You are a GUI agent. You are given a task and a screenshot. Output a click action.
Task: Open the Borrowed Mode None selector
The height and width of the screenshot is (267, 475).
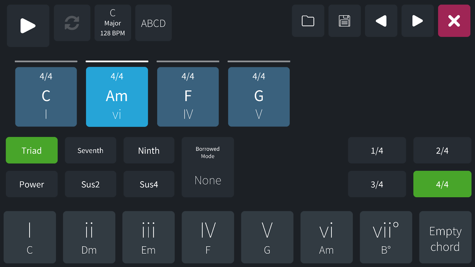coord(208,167)
